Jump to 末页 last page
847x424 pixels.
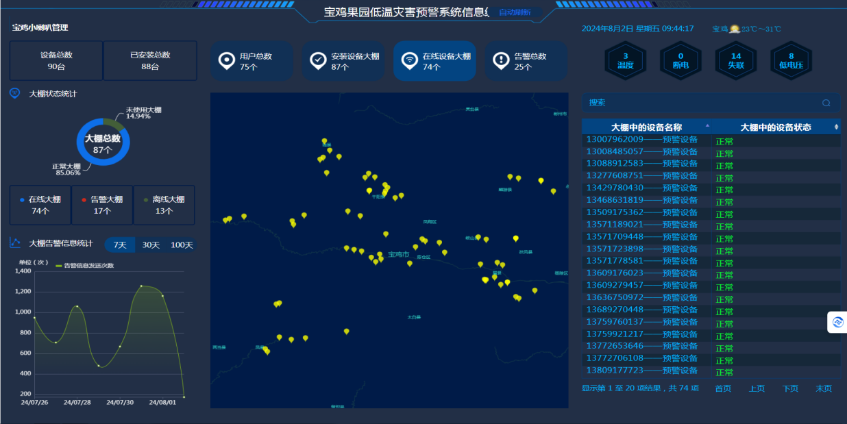point(824,388)
